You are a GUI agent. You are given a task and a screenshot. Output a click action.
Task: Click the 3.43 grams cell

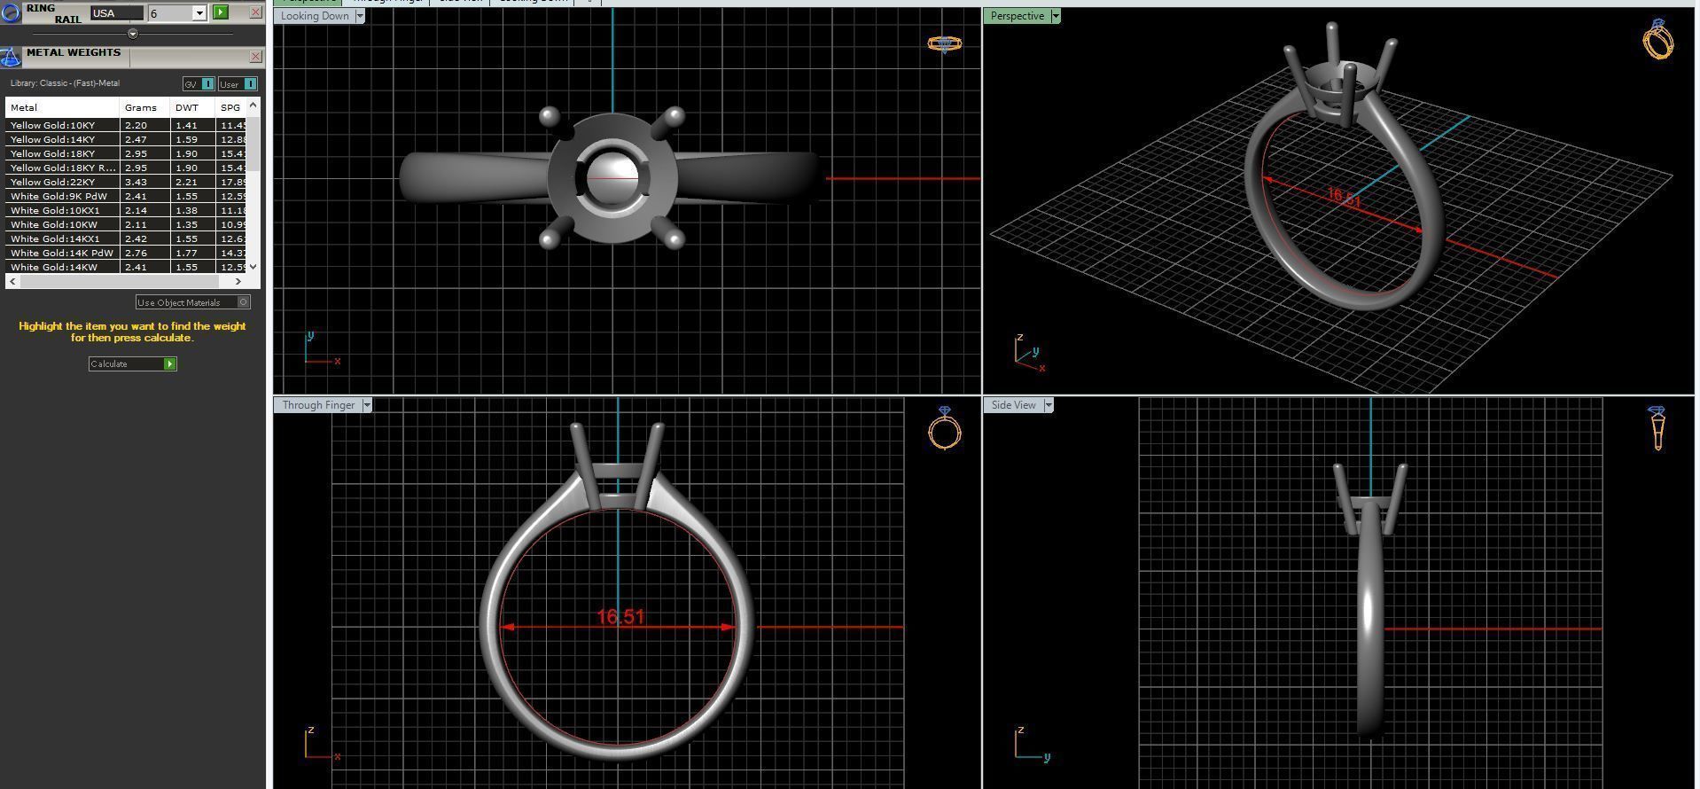click(x=144, y=182)
